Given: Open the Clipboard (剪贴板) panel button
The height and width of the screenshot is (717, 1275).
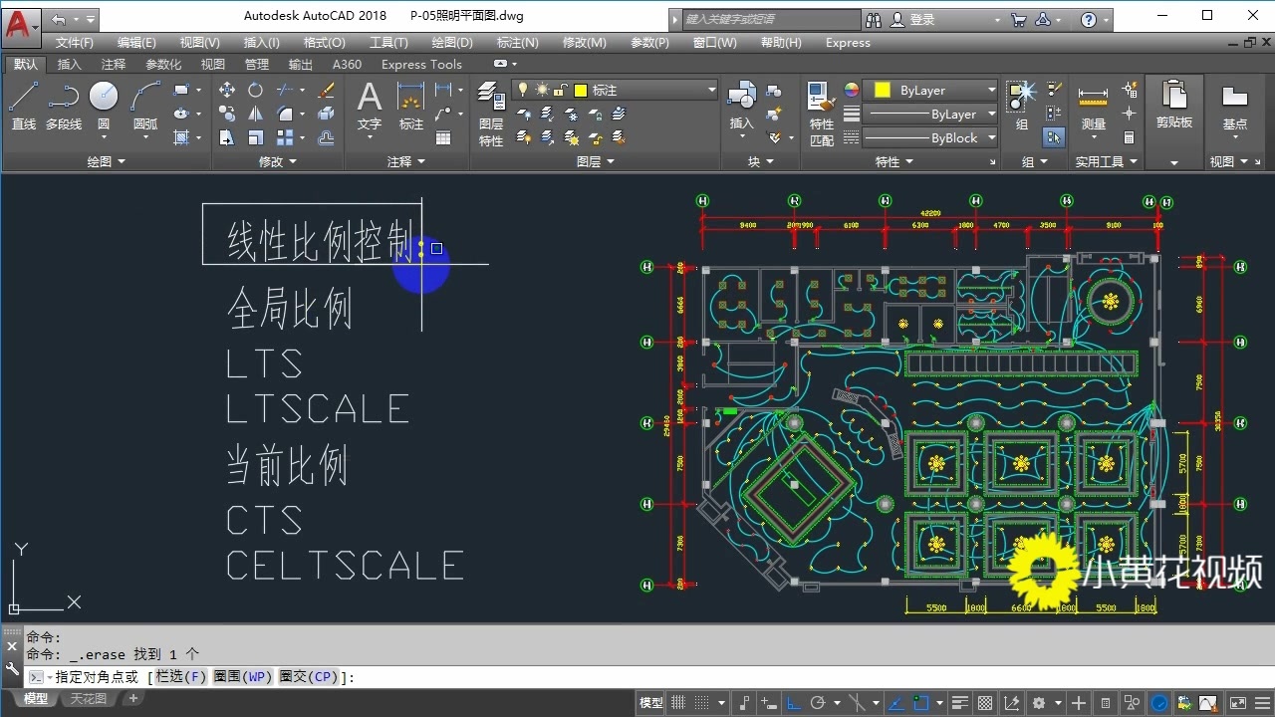Looking at the screenshot, I should [1174, 106].
